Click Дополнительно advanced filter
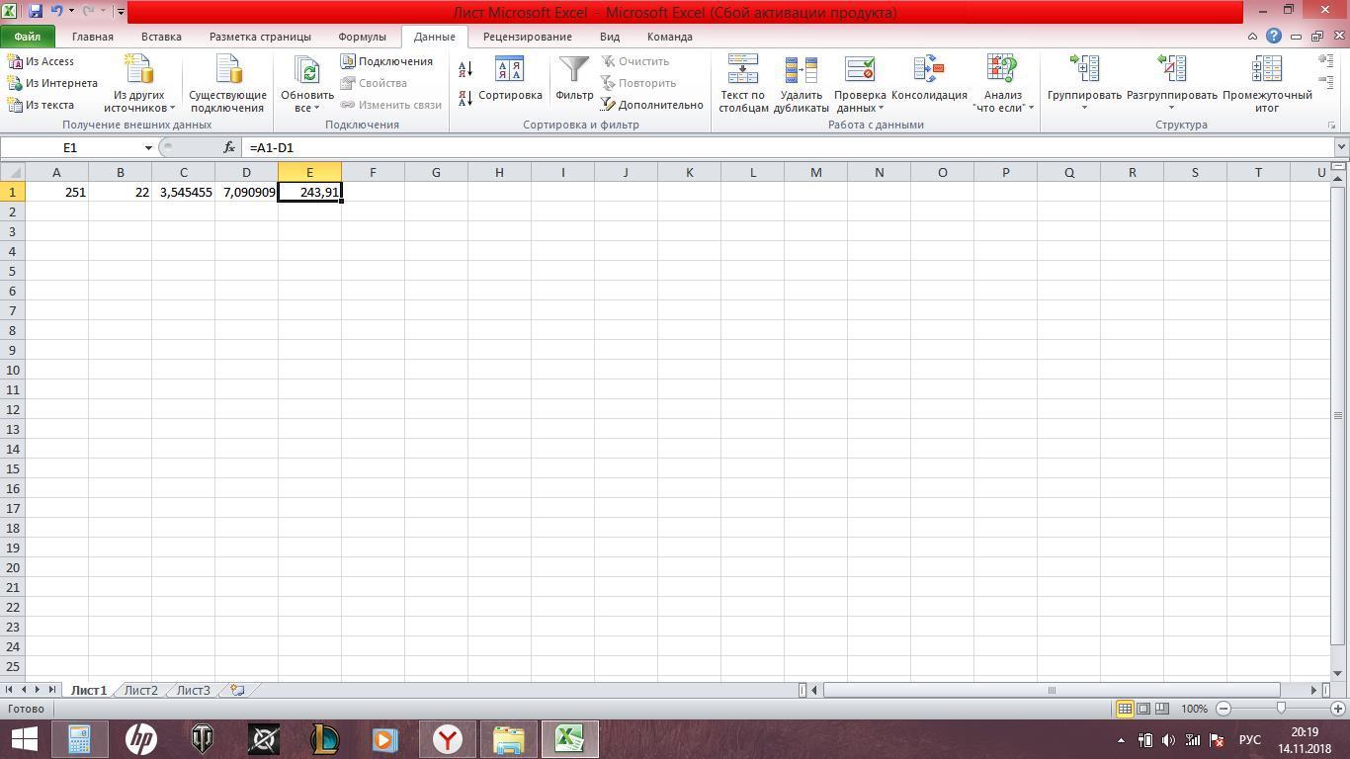 tap(652, 105)
